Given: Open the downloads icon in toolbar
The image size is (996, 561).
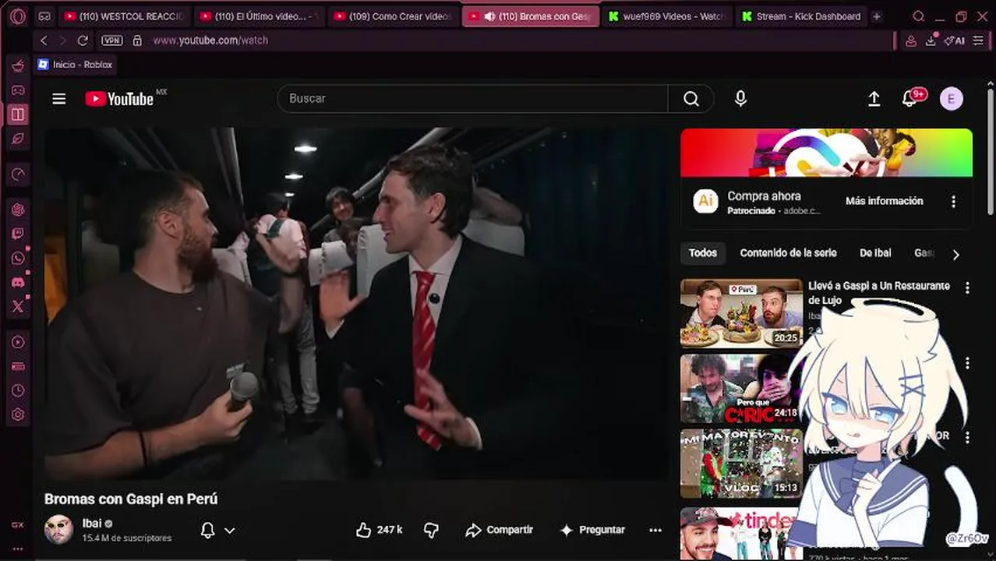Looking at the screenshot, I should tap(931, 41).
